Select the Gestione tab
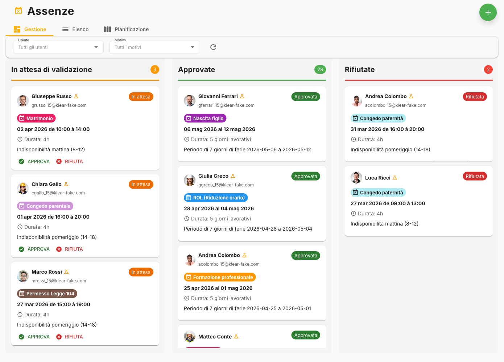 tap(30, 29)
